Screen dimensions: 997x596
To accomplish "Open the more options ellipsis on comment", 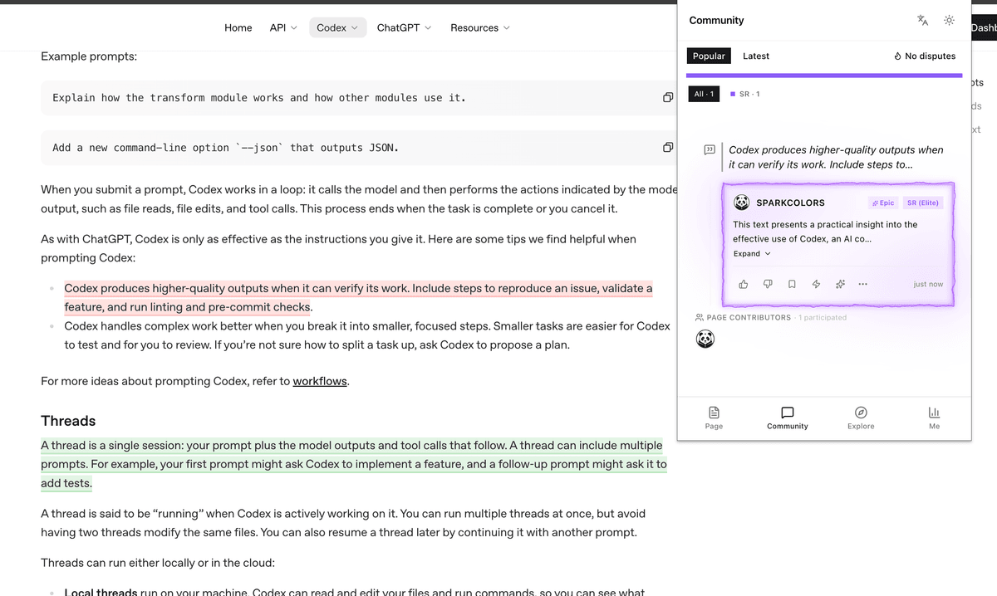I will (x=863, y=284).
